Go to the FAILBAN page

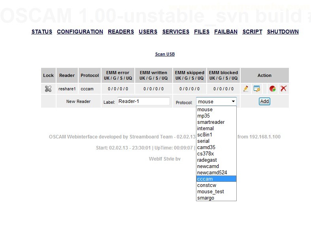pos(226,32)
